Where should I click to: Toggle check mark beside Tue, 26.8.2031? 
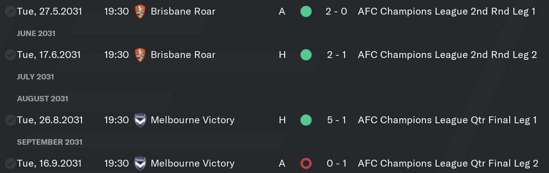tap(10, 121)
